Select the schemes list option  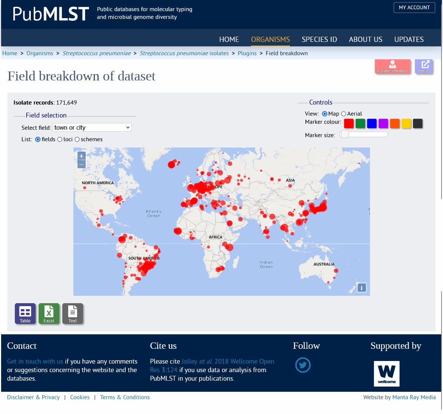point(77,139)
